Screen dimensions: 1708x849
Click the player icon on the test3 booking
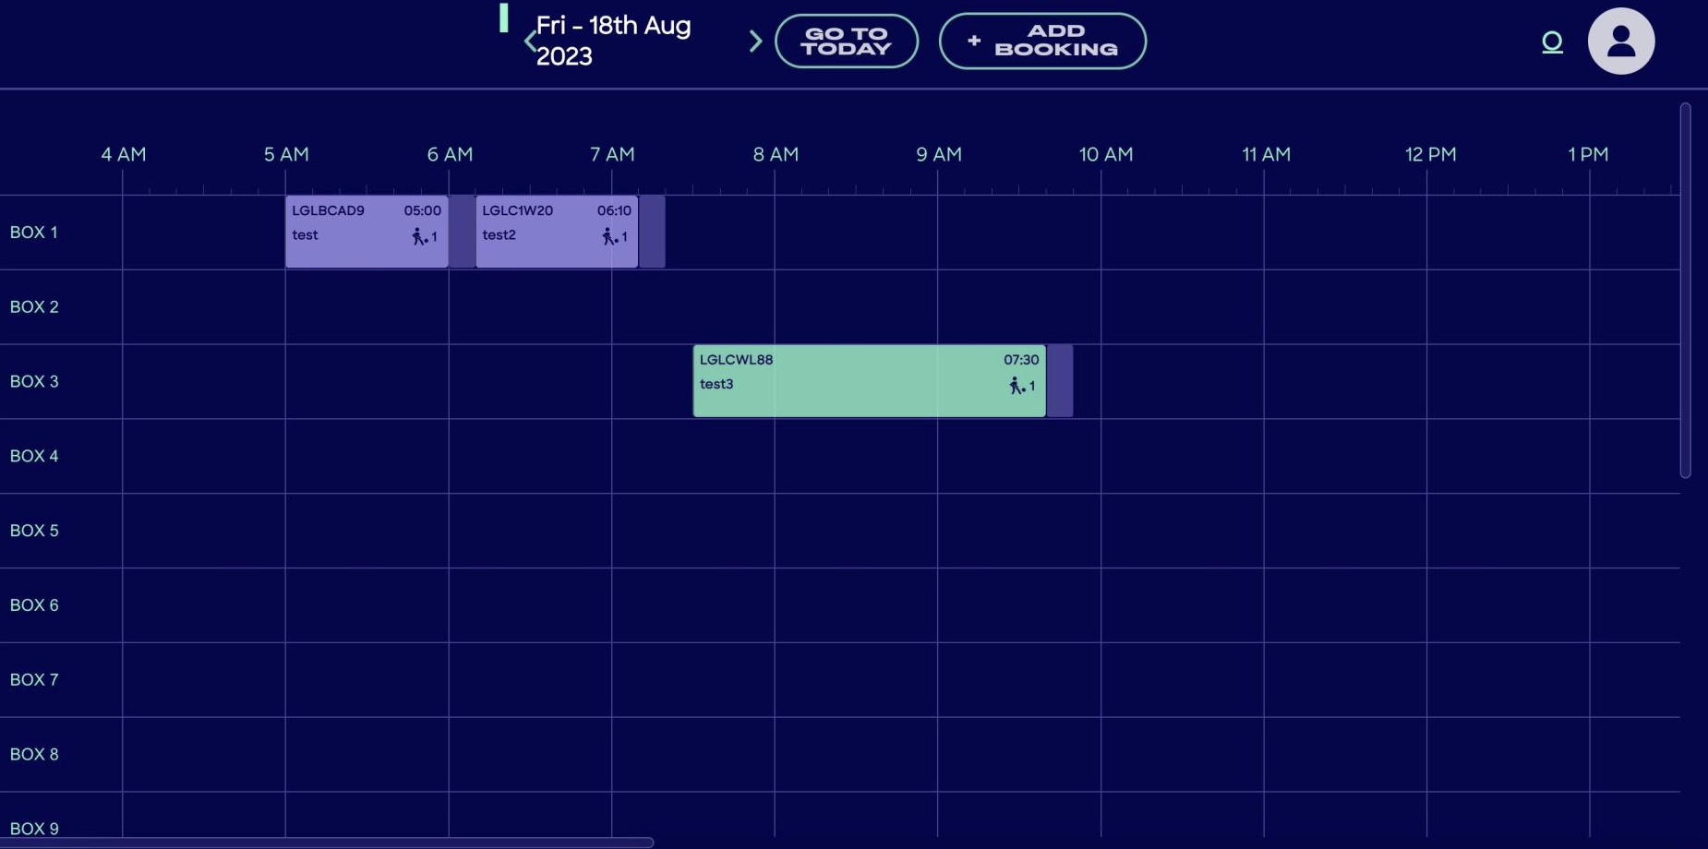pos(1016,386)
